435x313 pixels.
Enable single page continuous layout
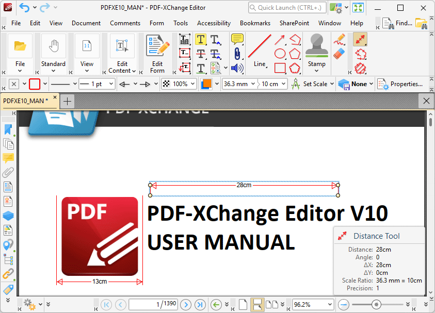(257, 304)
